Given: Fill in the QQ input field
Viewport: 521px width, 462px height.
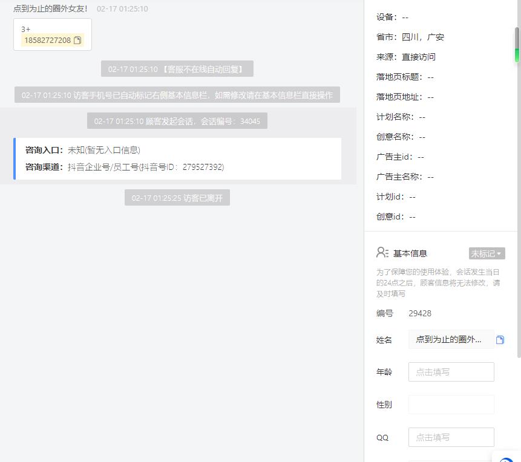Looking at the screenshot, I should coord(451,437).
